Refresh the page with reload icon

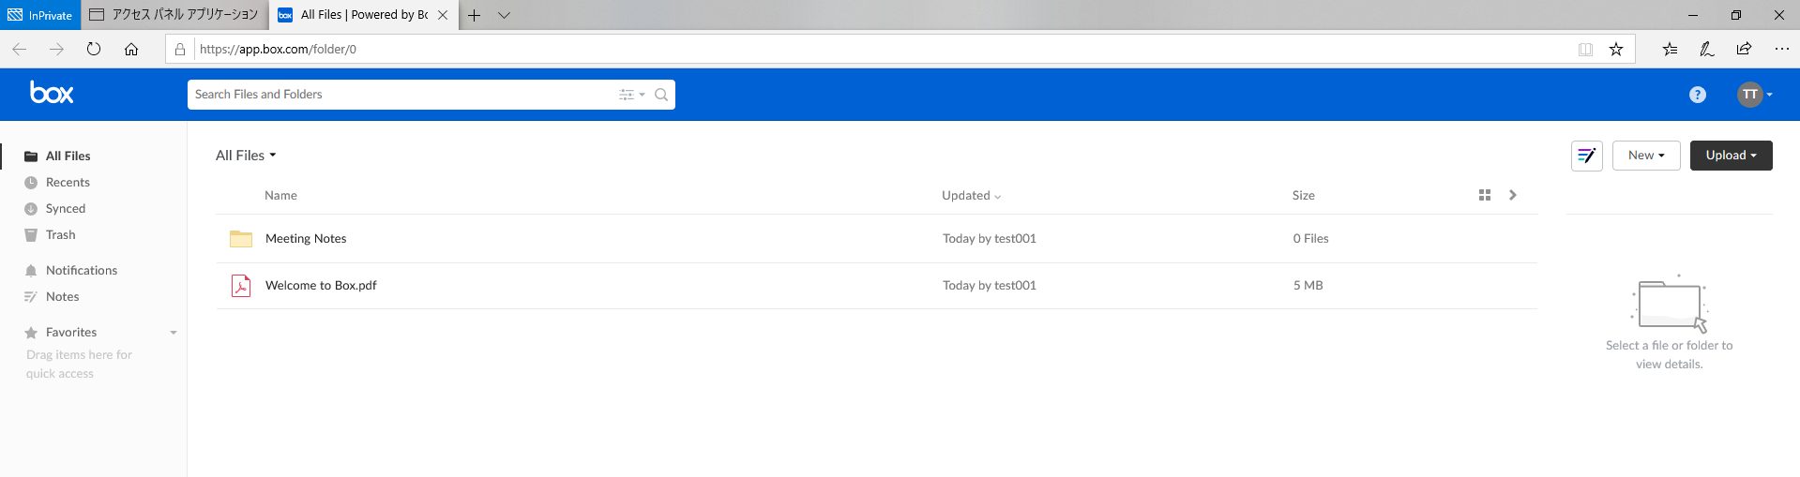(94, 50)
